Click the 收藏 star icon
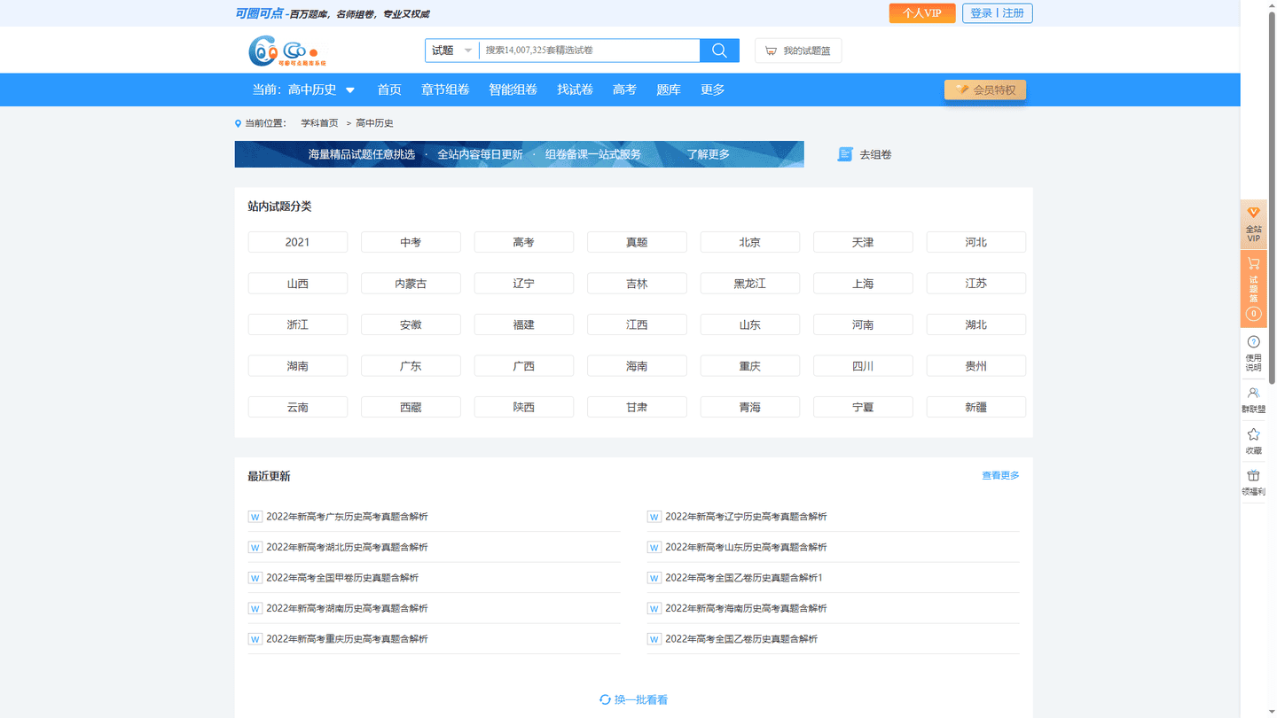 (1253, 434)
